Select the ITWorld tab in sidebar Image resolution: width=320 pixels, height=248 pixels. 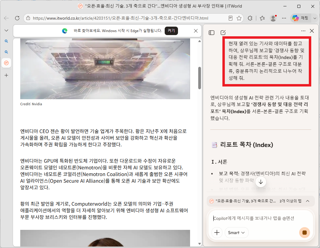pyautogui.click(x=6, y=63)
